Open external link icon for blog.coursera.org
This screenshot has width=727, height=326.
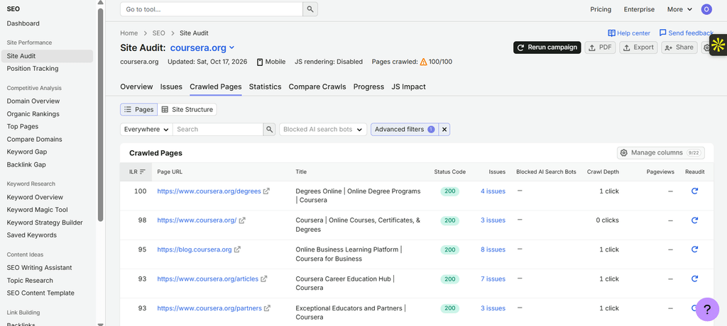[x=237, y=249]
